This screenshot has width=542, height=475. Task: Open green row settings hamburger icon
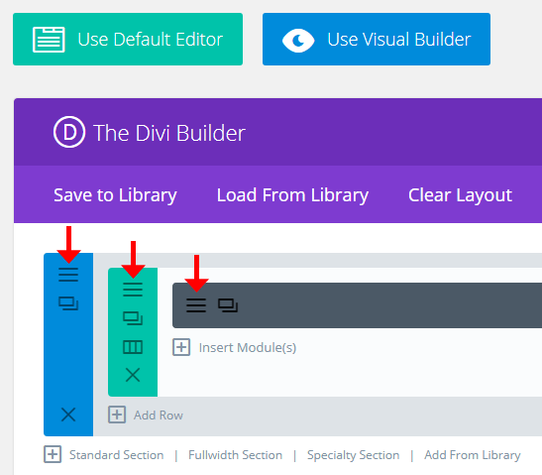tap(133, 290)
